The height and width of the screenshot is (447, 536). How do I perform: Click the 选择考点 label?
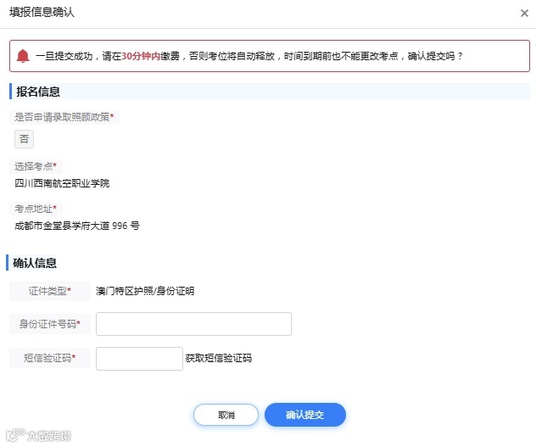[36, 166]
